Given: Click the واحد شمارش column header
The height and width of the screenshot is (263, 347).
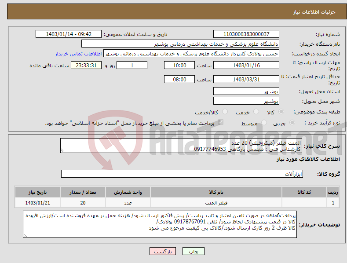Looking at the screenshot, I should (x=128, y=192).
